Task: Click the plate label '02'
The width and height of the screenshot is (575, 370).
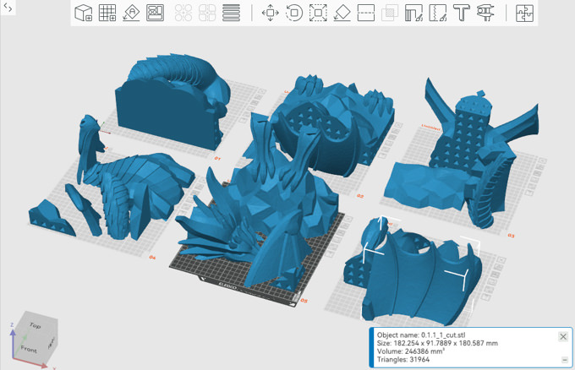Action: (x=360, y=196)
